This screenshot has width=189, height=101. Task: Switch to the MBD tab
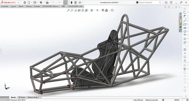[63, 6]
